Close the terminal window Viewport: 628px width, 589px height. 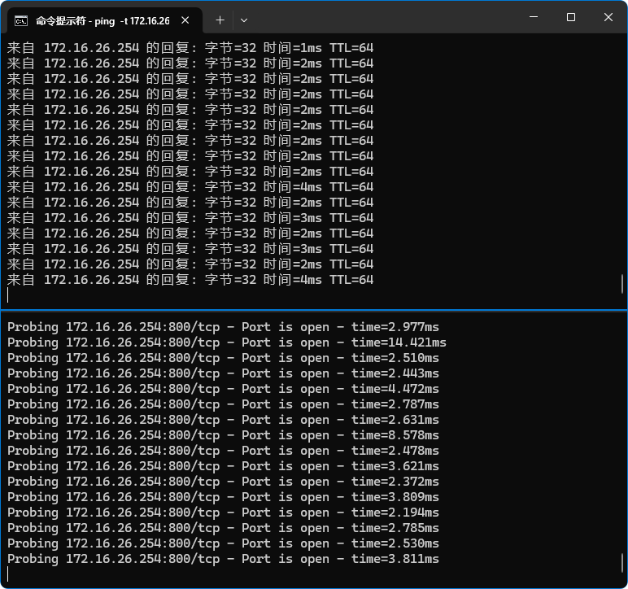[x=608, y=17]
